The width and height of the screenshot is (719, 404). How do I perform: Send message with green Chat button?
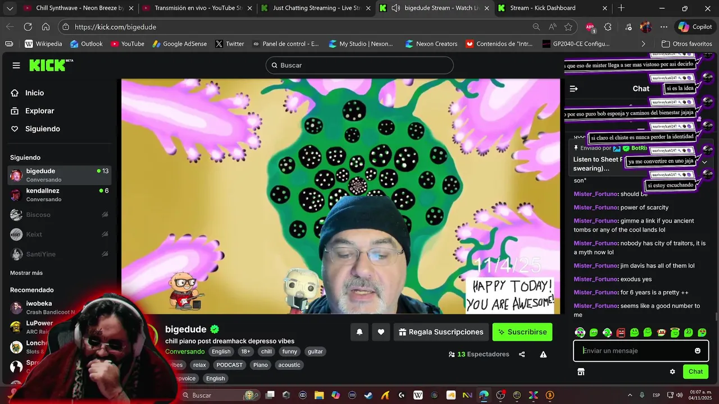tap(695, 371)
